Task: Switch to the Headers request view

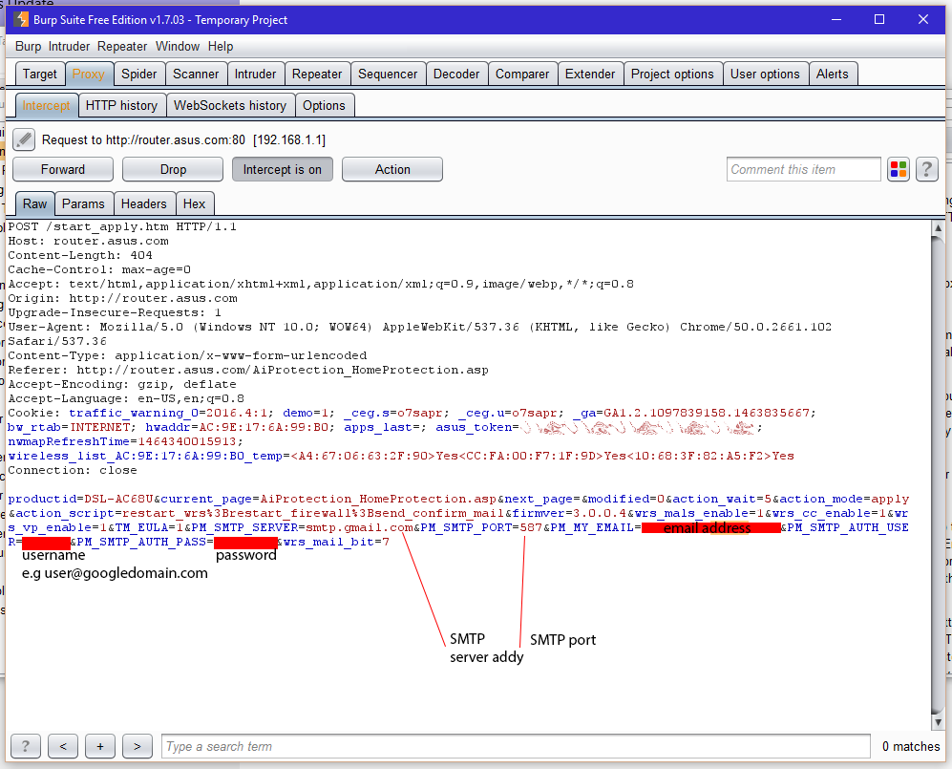Action: pos(144,204)
